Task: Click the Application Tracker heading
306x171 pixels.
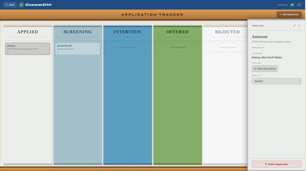Action: pyautogui.click(x=152, y=15)
